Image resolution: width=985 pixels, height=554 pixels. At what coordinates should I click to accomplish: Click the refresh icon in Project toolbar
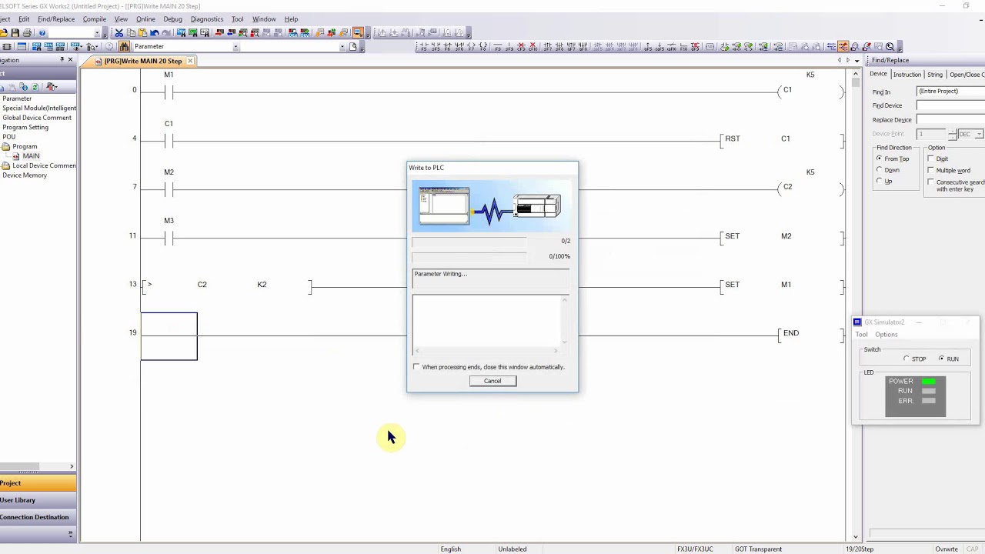(x=35, y=87)
